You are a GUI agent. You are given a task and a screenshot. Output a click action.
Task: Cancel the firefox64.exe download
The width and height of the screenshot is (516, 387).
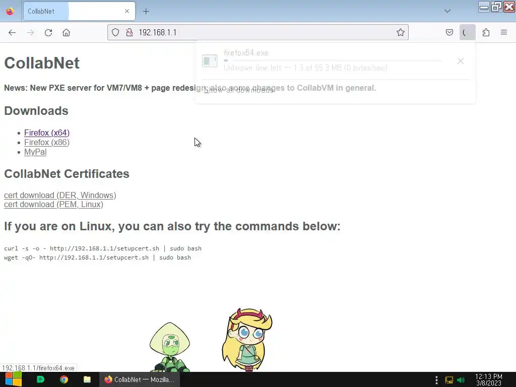(461, 61)
